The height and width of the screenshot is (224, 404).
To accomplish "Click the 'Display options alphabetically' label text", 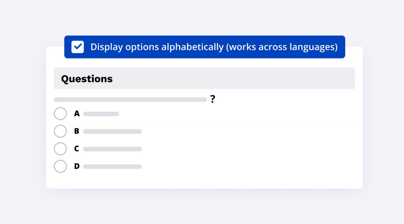I will point(157,47).
